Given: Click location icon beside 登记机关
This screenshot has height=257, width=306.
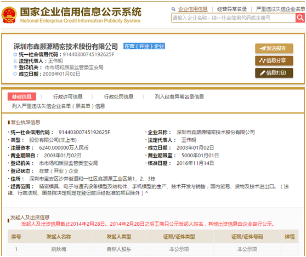Looking at the screenshot, I should coord(15,67).
